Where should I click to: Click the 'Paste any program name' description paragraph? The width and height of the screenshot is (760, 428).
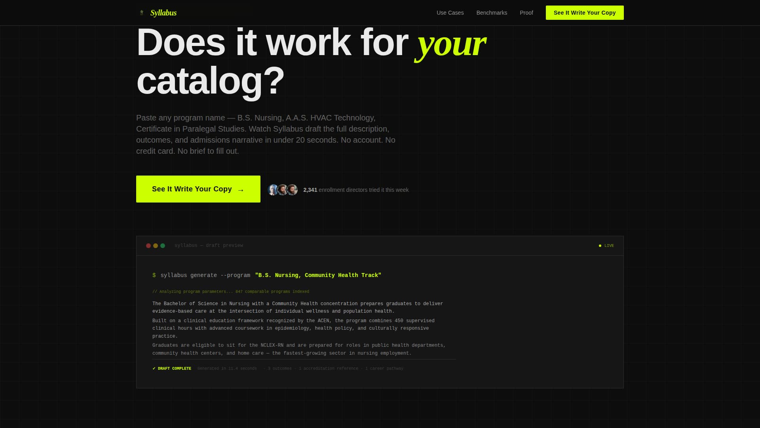click(266, 134)
